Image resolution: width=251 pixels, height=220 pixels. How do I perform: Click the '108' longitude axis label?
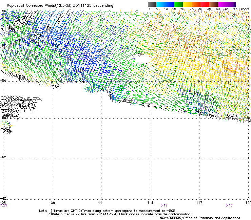pos(52,203)
